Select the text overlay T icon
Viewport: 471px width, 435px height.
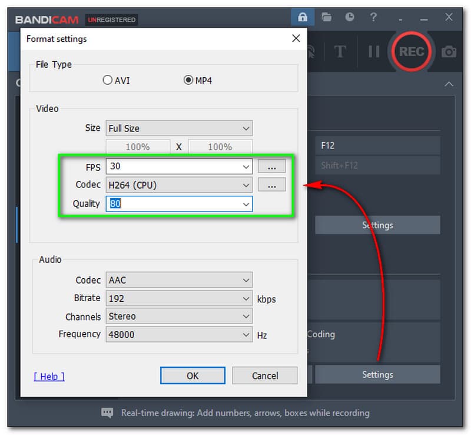(340, 52)
